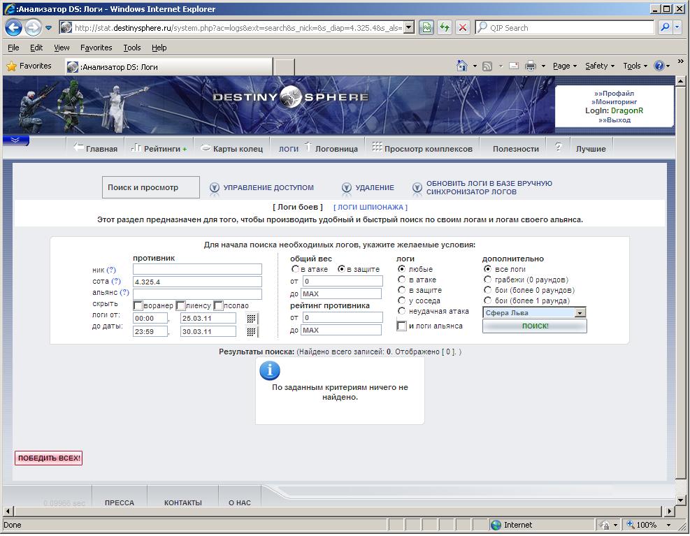Select грабежи (0 раундов) radio button
This screenshot has height=536, width=690.
[487, 280]
